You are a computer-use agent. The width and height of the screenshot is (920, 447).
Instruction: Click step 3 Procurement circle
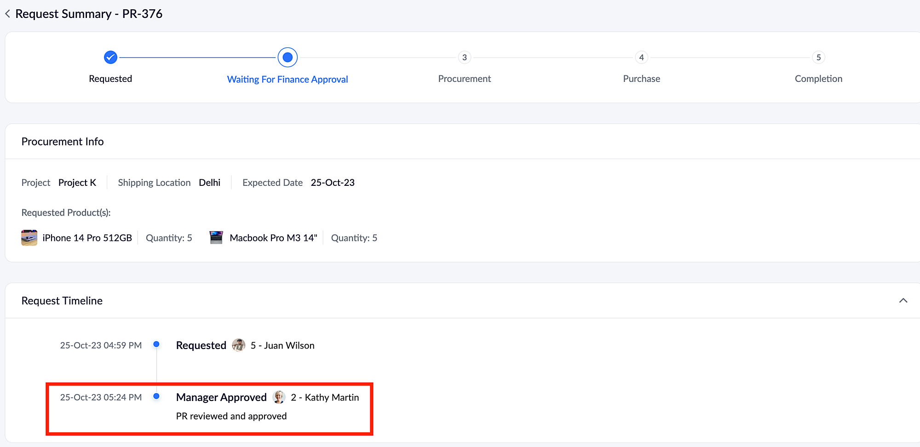[x=465, y=57]
